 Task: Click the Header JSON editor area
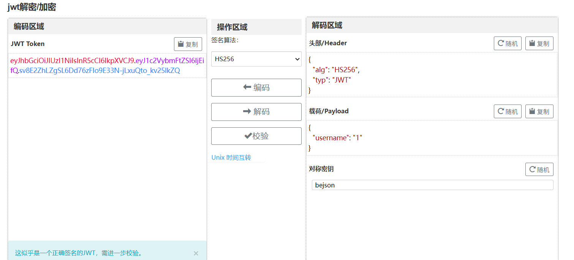(432, 75)
